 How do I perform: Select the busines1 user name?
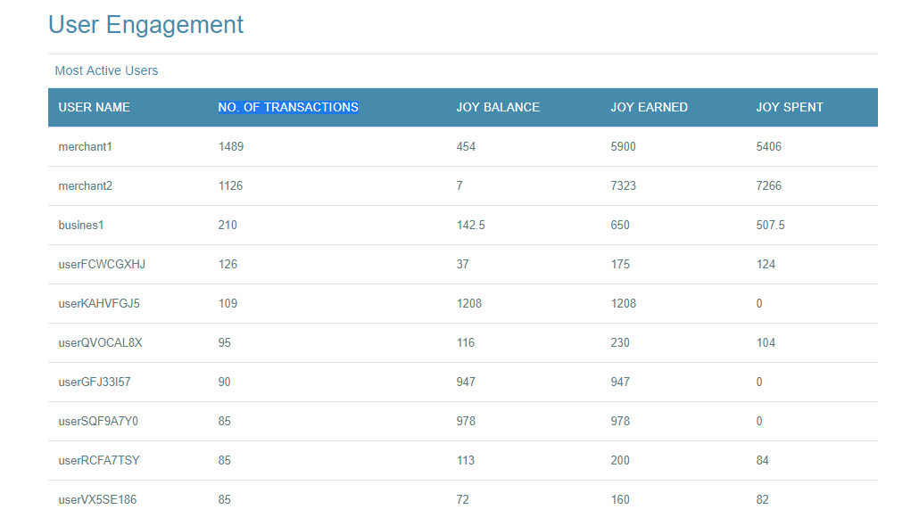point(81,225)
